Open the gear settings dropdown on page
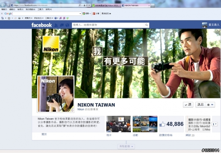Screen dimensions: 221x153 (x=210, y=105)
